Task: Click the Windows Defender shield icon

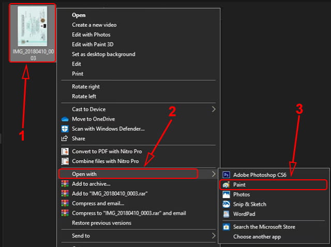Action: 65,129
